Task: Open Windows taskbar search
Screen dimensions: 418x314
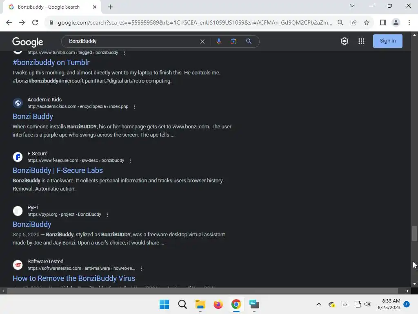Action: (182, 304)
